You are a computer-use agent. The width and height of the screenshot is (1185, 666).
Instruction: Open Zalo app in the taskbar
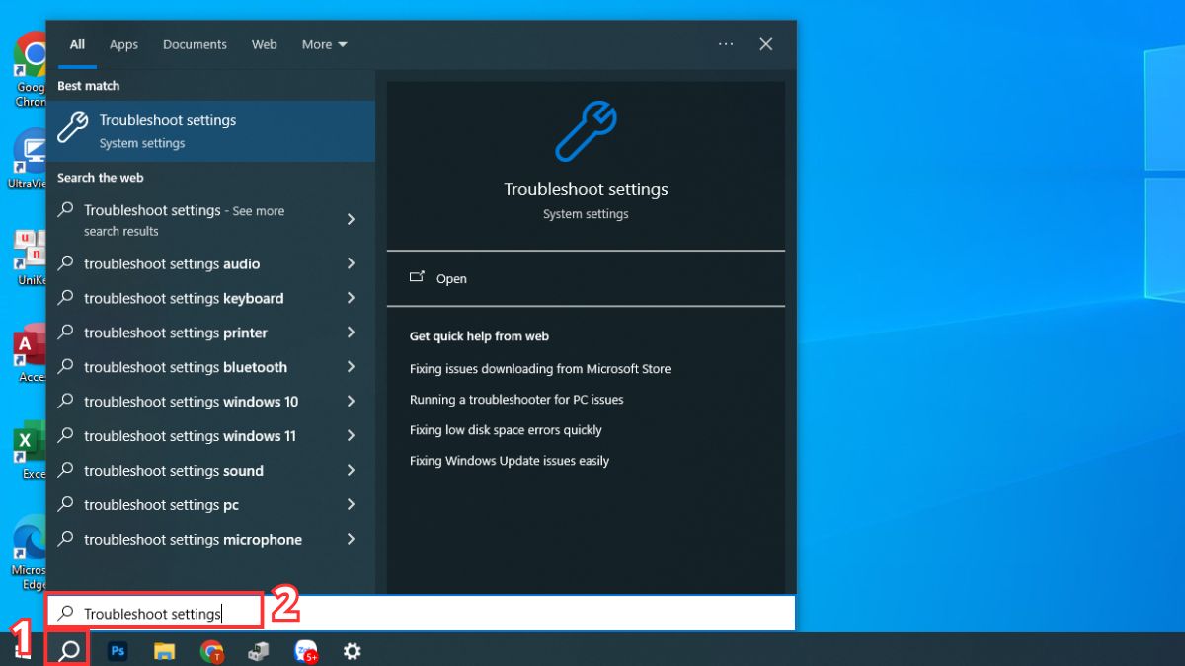[306, 651]
